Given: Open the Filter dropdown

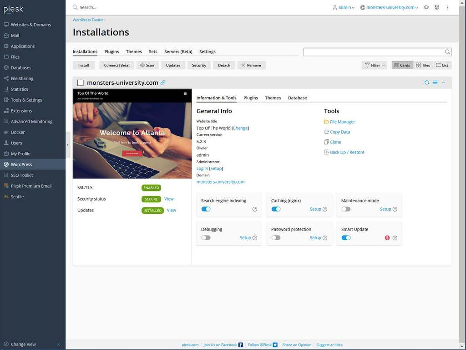Looking at the screenshot, I should pyautogui.click(x=374, y=65).
